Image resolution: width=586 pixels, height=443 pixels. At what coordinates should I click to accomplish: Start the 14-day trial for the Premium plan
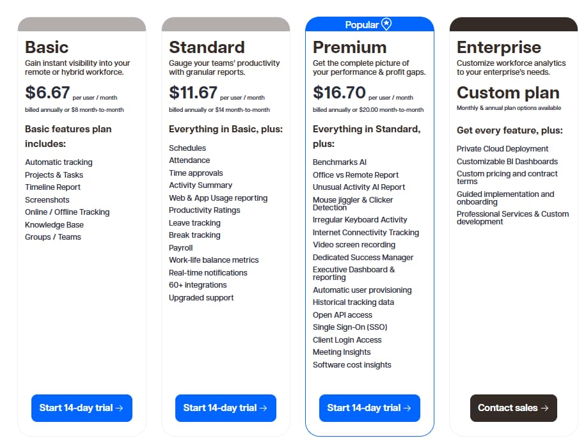(369, 408)
